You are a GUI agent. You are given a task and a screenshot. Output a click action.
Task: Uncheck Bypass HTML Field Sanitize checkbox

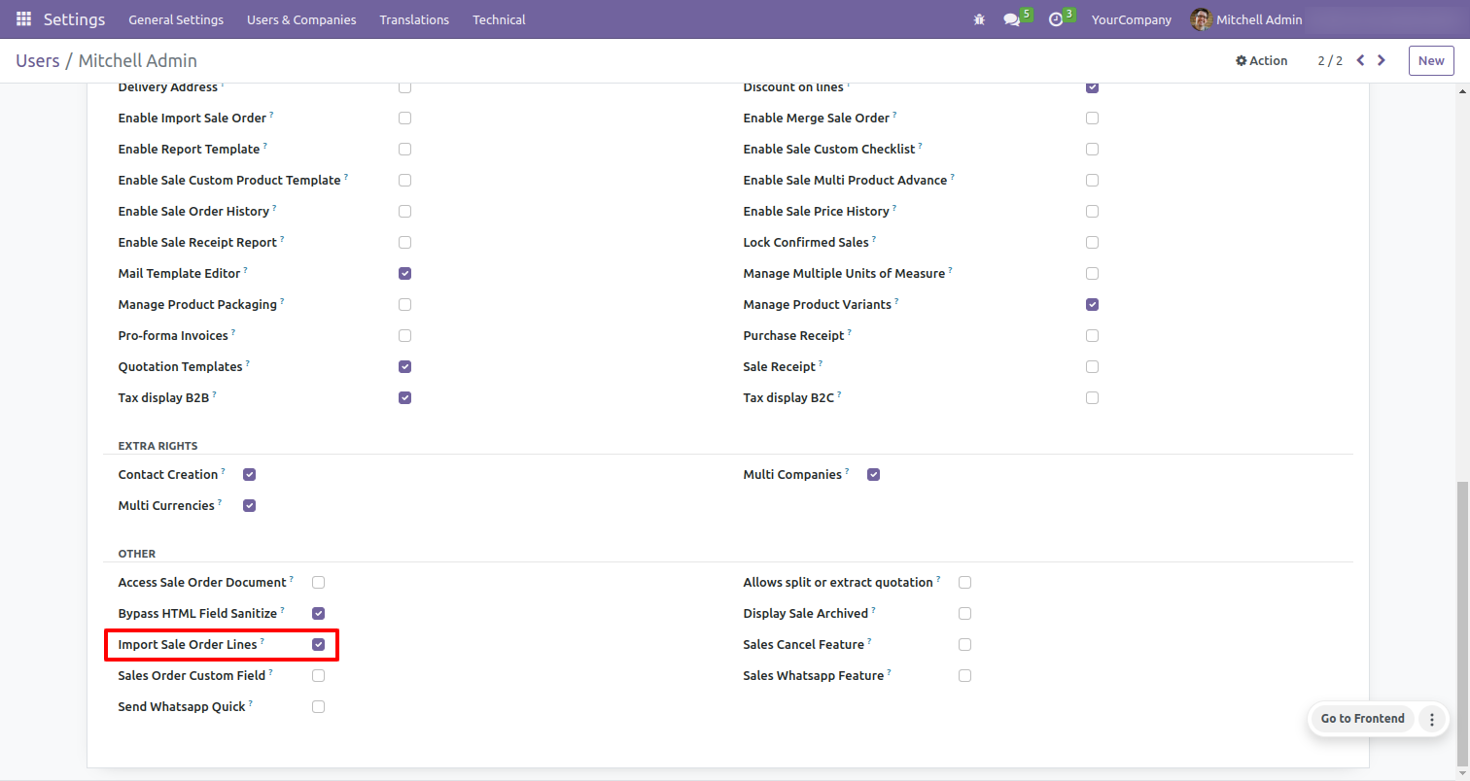[318, 613]
